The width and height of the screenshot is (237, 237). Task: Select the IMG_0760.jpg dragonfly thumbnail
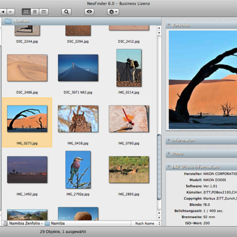point(129,118)
